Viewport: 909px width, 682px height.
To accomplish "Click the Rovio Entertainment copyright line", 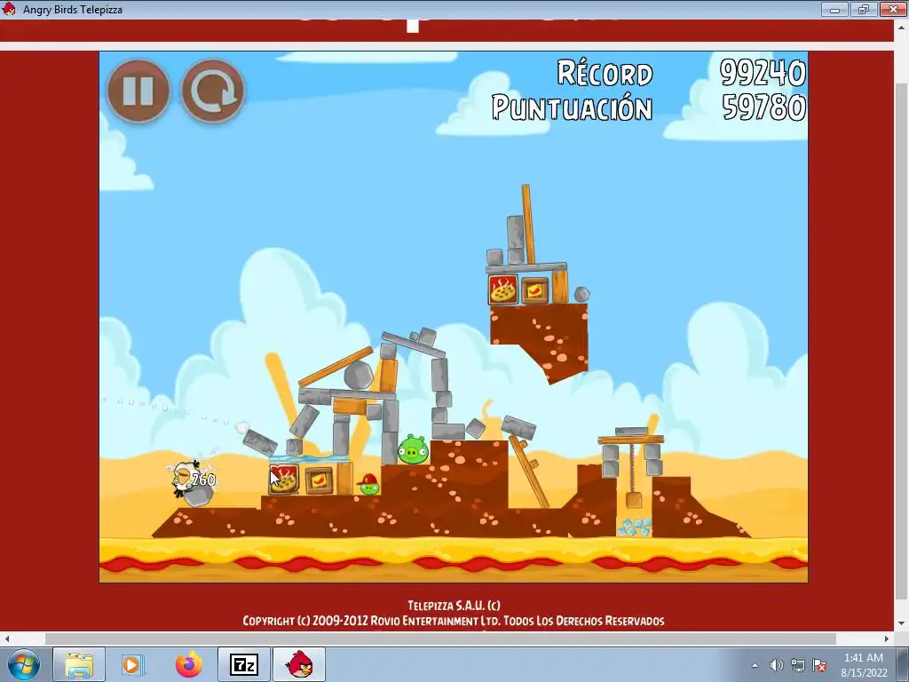I will coord(454,621).
